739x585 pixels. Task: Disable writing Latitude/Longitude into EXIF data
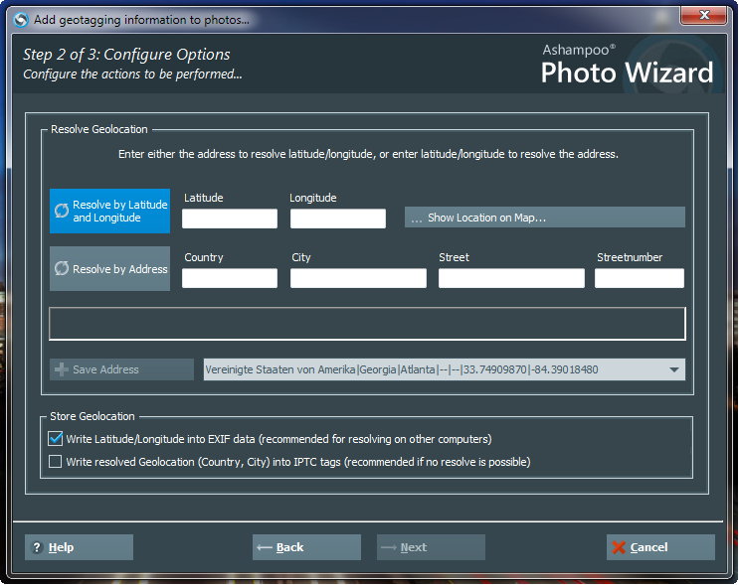coord(56,438)
